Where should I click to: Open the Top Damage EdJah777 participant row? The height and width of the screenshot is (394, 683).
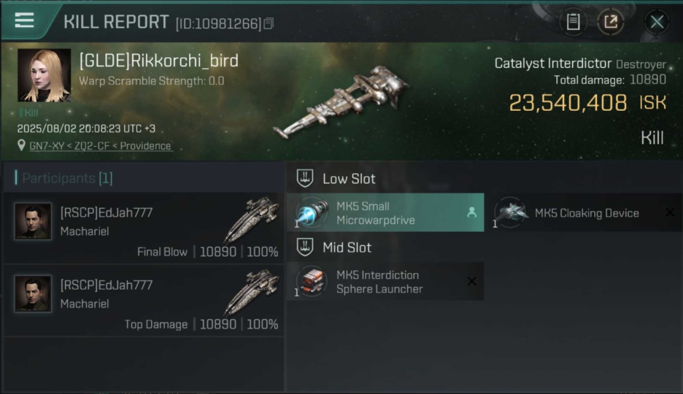pyautogui.click(x=143, y=300)
